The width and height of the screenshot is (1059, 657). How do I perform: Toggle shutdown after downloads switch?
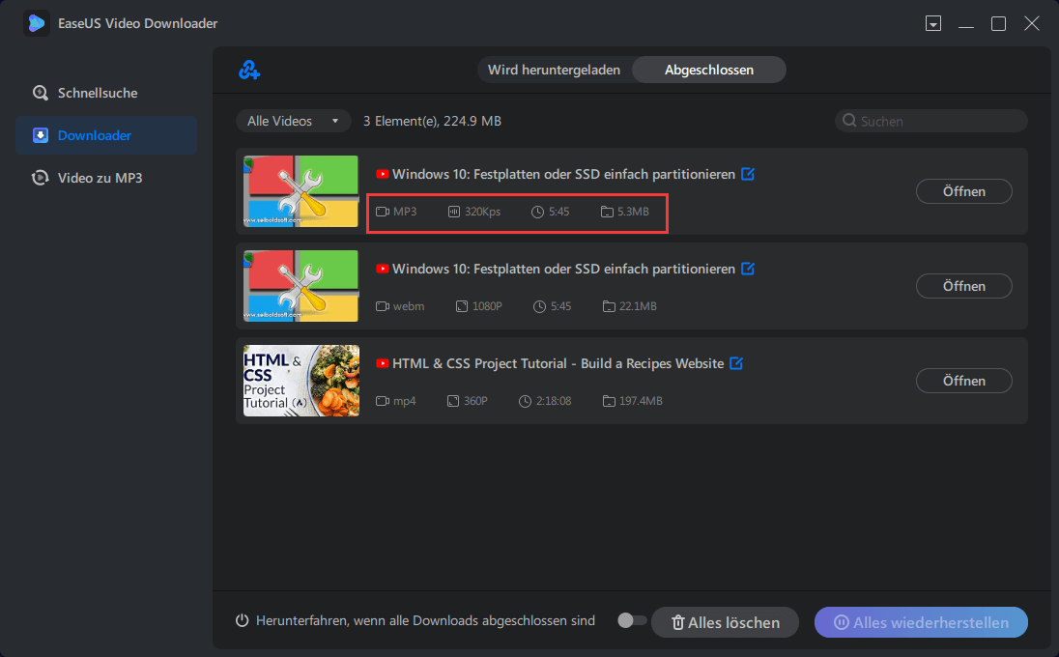[632, 620]
